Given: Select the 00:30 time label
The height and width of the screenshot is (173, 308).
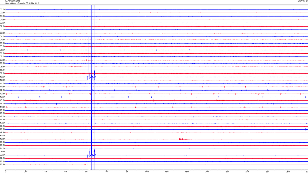Looking at the screenshot, I should (x=2, y=13).
